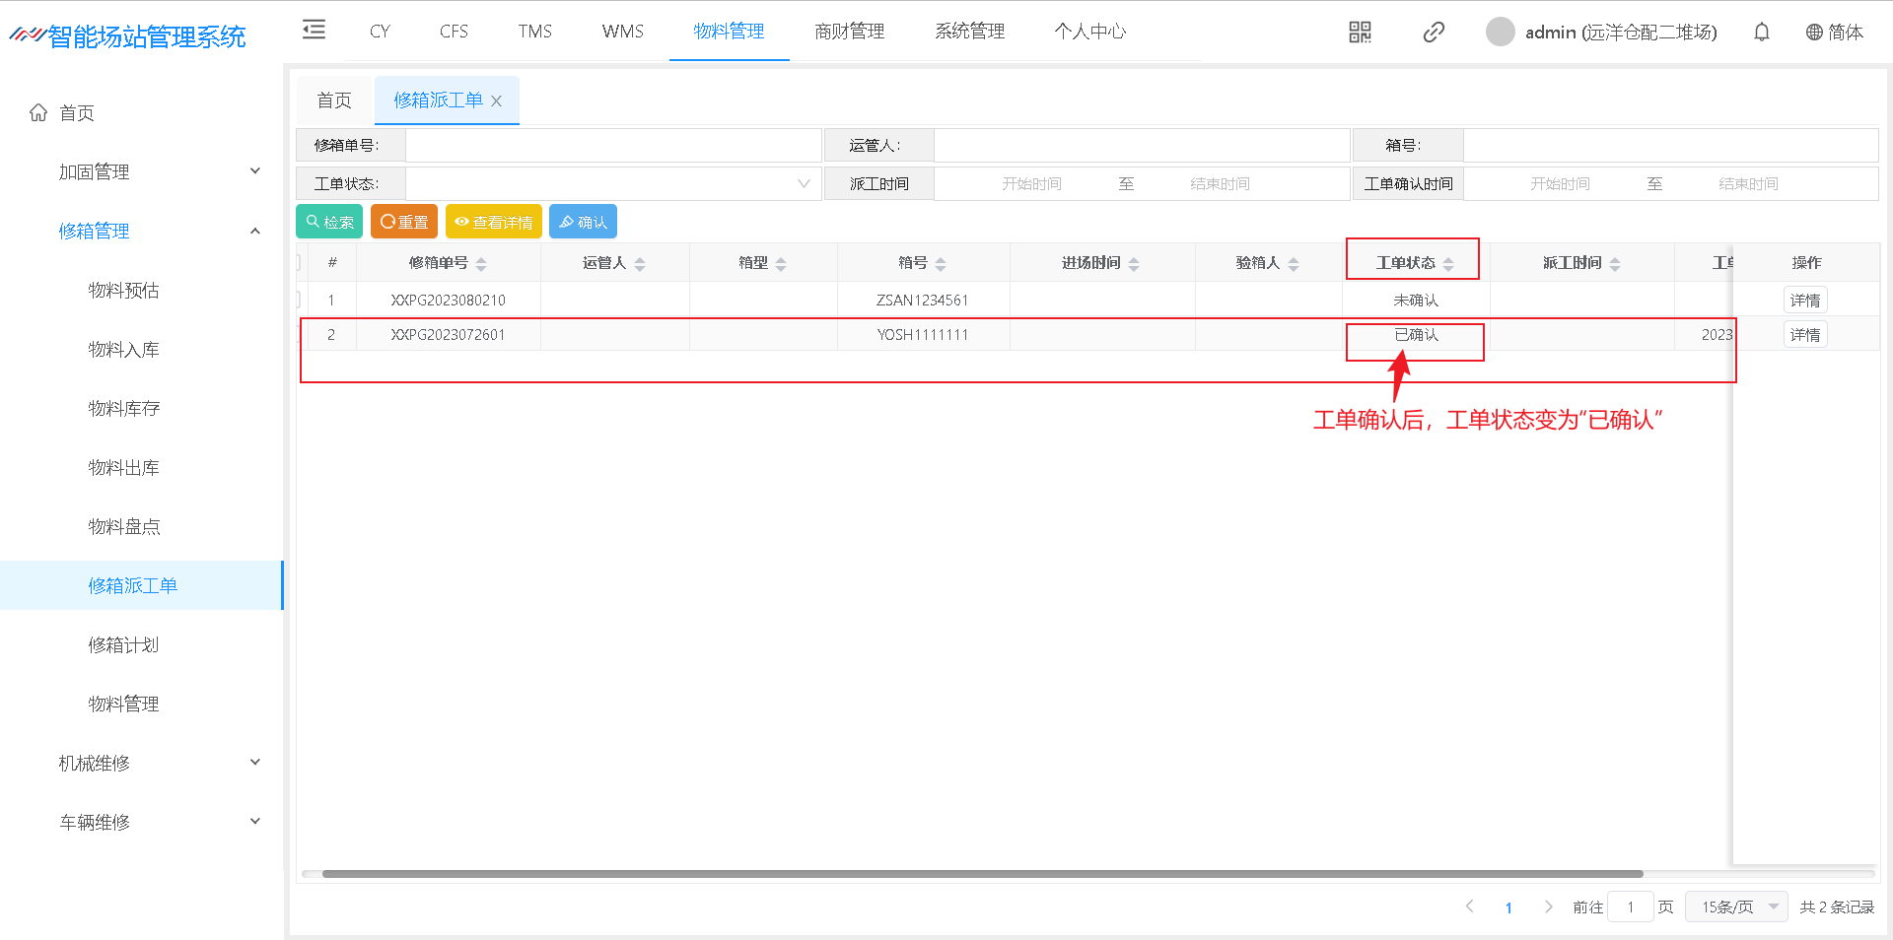Click the link chain icon
Image resolution: width=1893 pixels, height=940 pixels.
point(1434,33)
